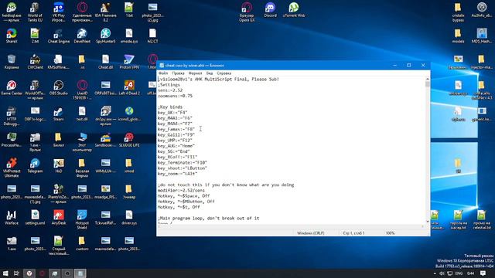Select the Cheat.dll file on the desktop
This screenshot has width=495, height=278.
(105, 62)
